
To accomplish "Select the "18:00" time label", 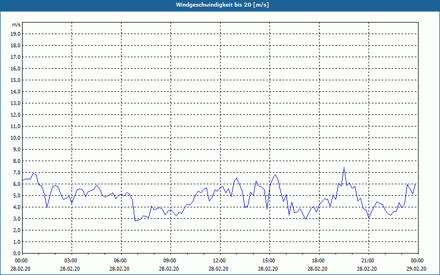I will coord(317,261).
